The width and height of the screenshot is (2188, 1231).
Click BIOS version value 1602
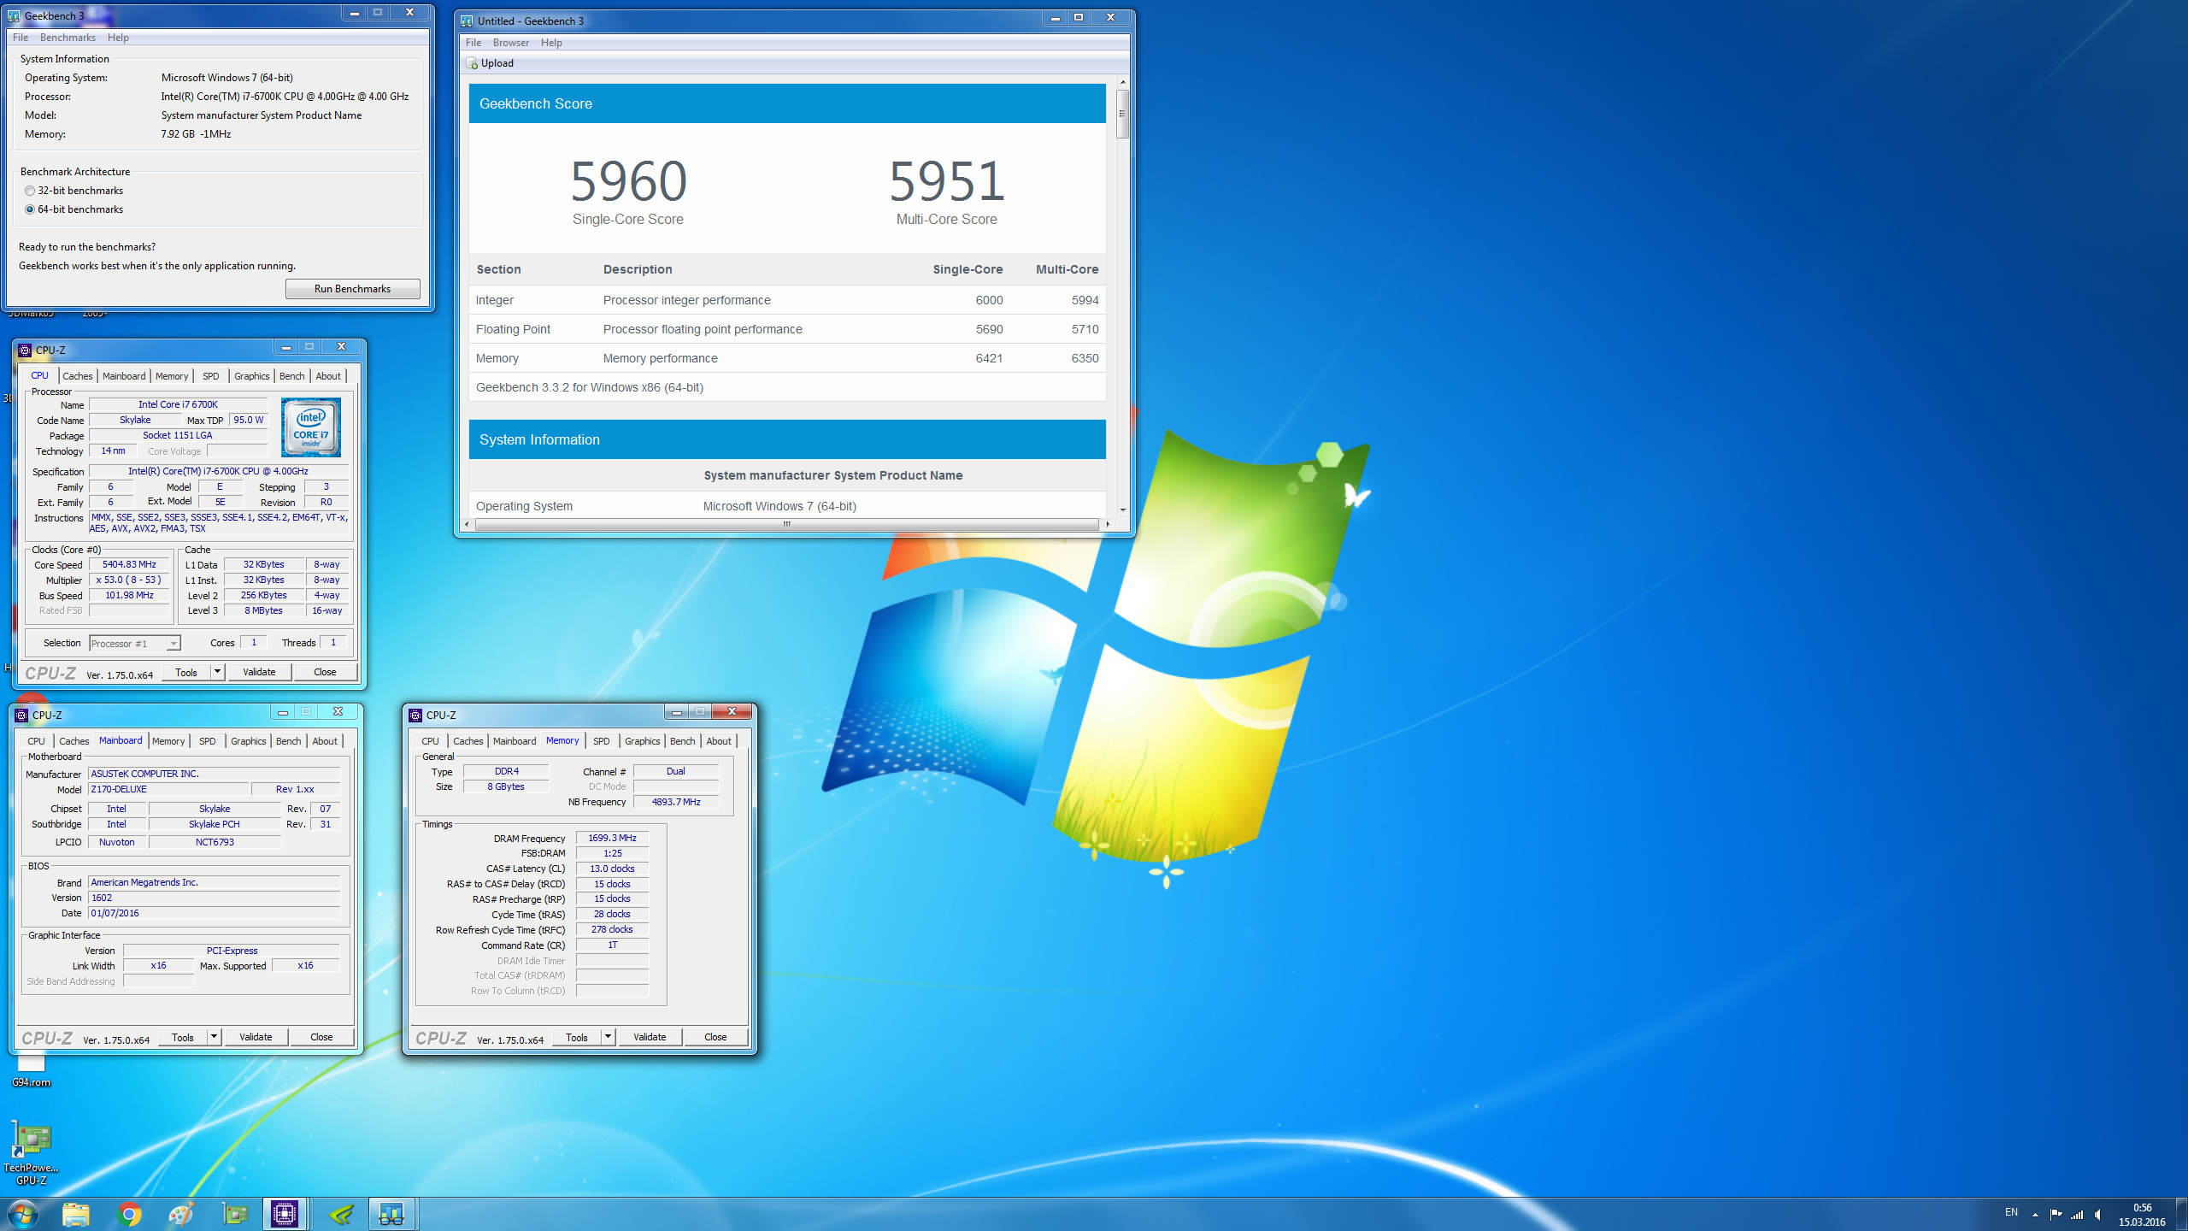click(x=214, y=898)
